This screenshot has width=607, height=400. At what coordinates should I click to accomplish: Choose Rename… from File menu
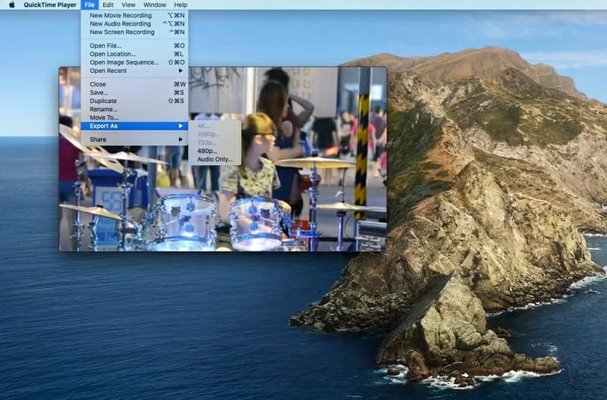pos(104,109)
